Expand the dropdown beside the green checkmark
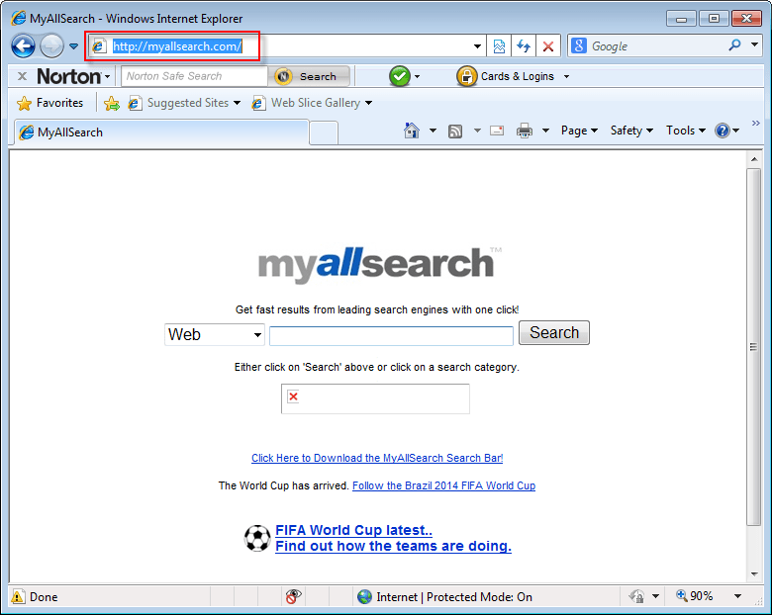 coord(418,77)
